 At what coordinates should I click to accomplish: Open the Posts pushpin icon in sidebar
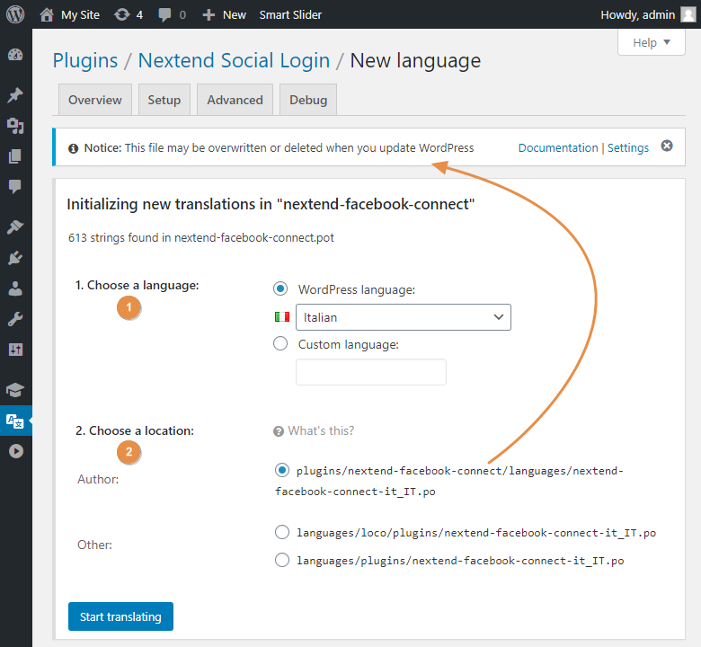(15, 95)
